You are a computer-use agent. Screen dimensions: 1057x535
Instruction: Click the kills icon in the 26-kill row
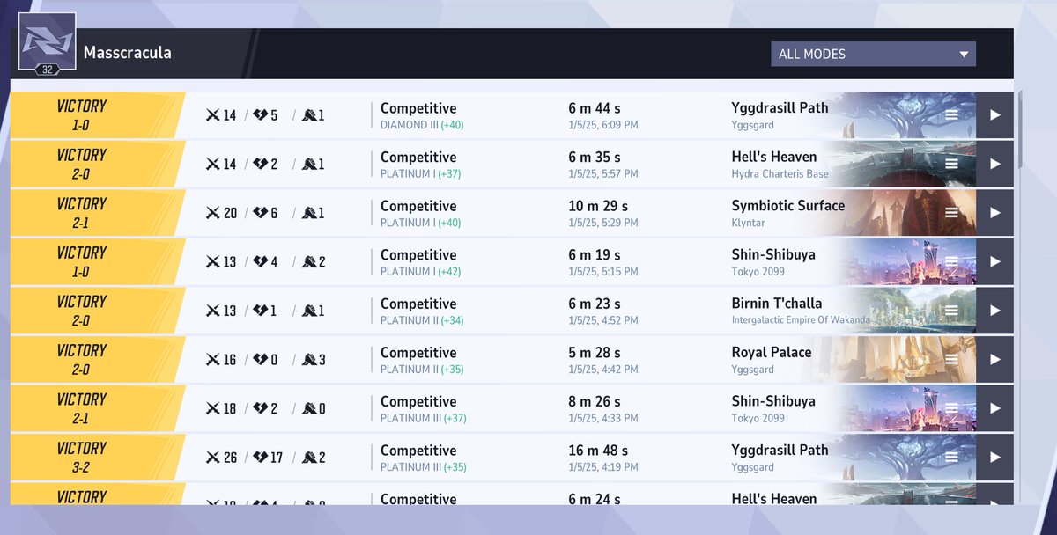pyautogui.click(x=212, y=457)
